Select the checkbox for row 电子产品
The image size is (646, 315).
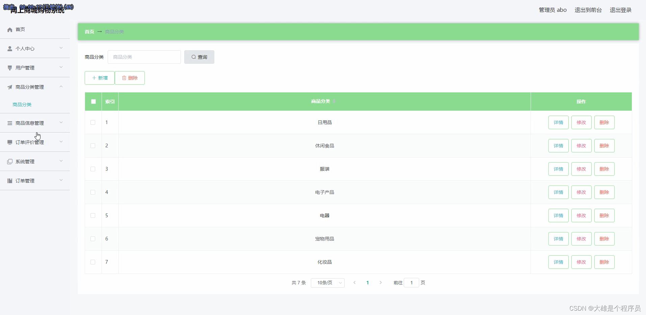(x=93, y=192)
